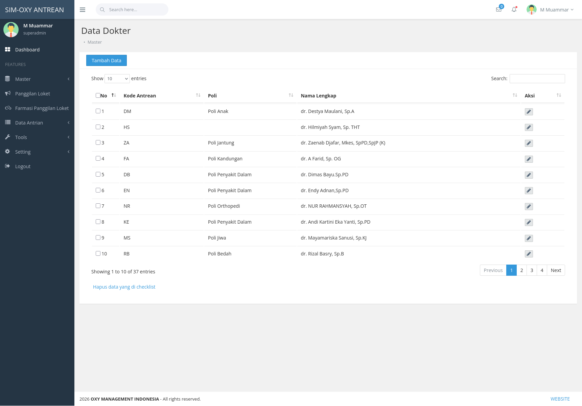Sort by Nama Lengkap column arrows
This screenshot has width=582, height=406.
[515, 95]
